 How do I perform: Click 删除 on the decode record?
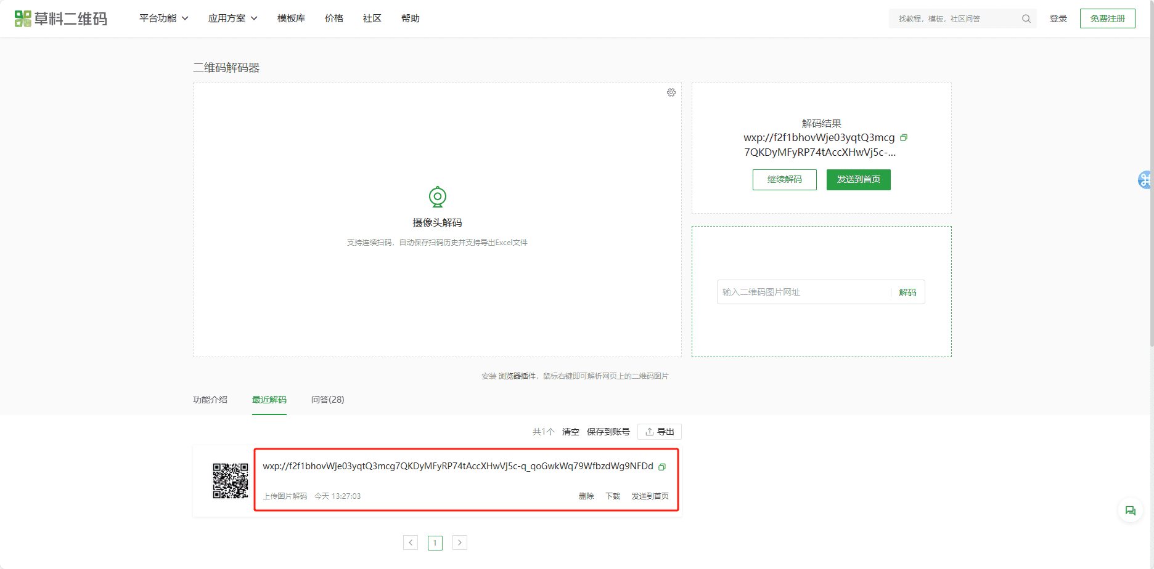click(x=586, y=496)
